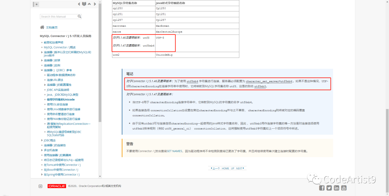
Task: Open 将MySQL错误号映射到JDBC SQLState代码 entry
Action: coord(64,133)
